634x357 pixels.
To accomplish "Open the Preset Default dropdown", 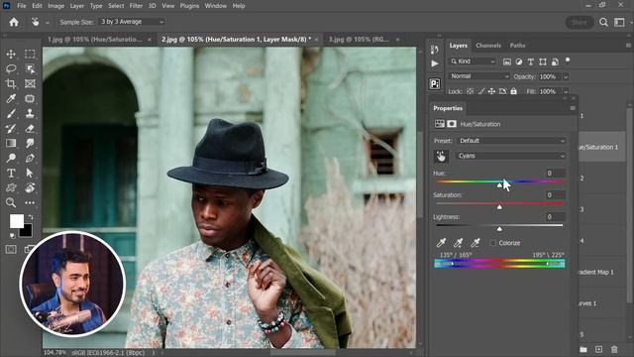I will [x=511, y=141].
